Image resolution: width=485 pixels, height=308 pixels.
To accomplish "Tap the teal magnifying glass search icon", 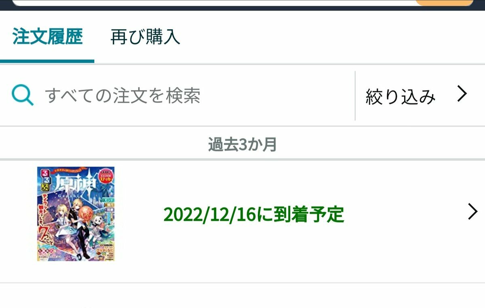I will click(22, 96).
